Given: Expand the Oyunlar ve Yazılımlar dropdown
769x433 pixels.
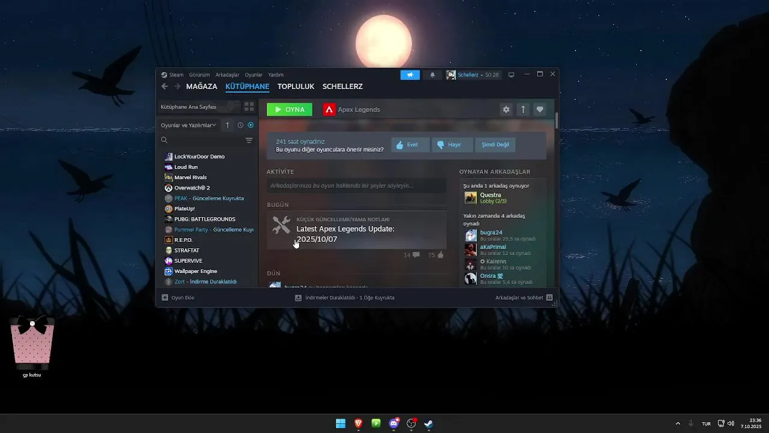Looking at the screenshot, I should click(189, 125).
